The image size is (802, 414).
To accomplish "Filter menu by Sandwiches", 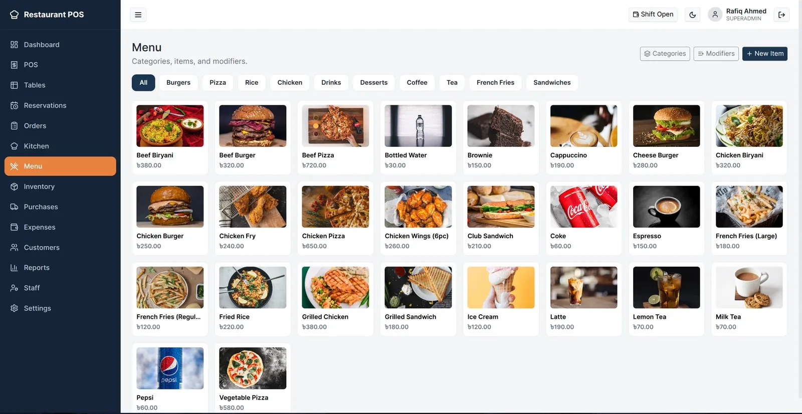I will (552, 83).
